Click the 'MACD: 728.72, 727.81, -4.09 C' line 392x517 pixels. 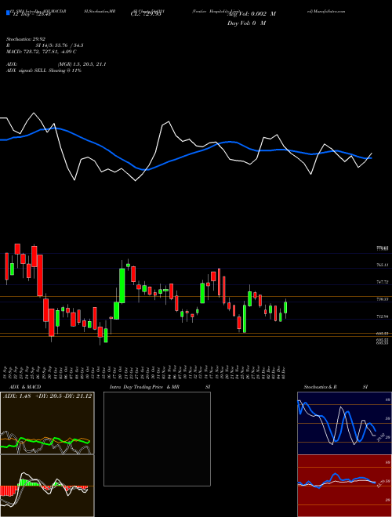(x=42, y=52)
